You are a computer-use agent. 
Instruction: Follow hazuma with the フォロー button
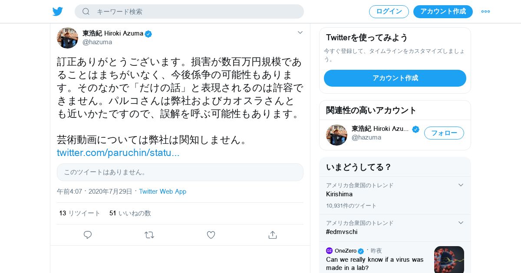(x=444, y=133)
